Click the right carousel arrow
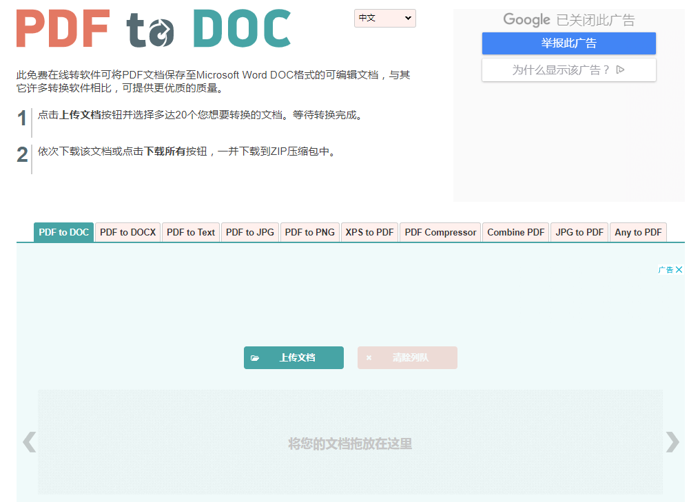This screenshot has height=502, width=700. [x=672, y=442]
